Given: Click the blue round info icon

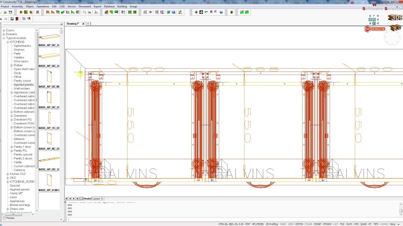Looking at the screenshot, I should [x=221, y=12].
